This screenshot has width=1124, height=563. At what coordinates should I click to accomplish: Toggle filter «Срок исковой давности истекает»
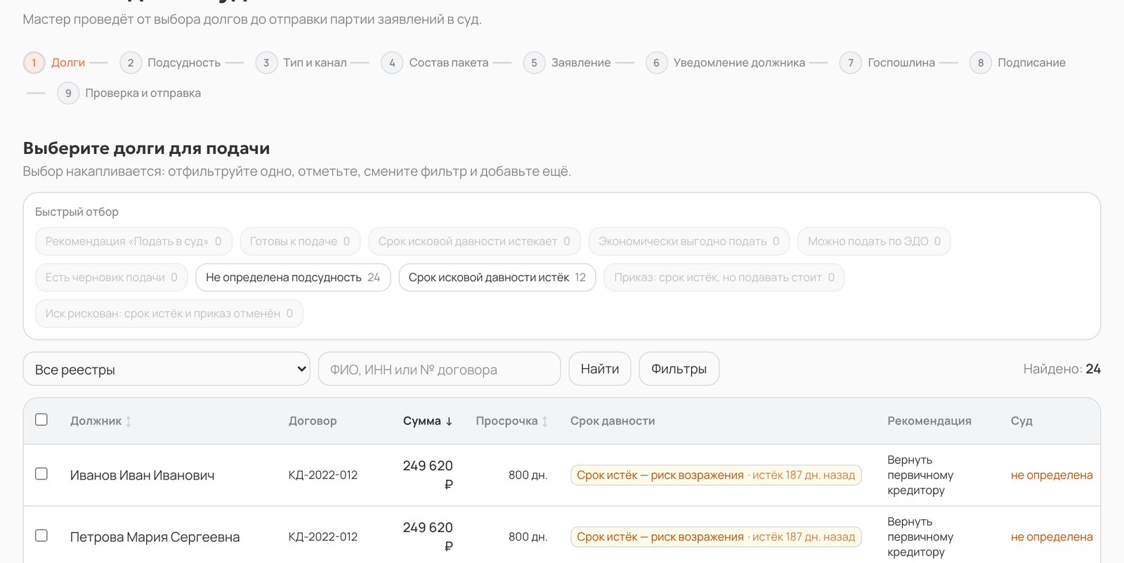[x=475, y=241]
